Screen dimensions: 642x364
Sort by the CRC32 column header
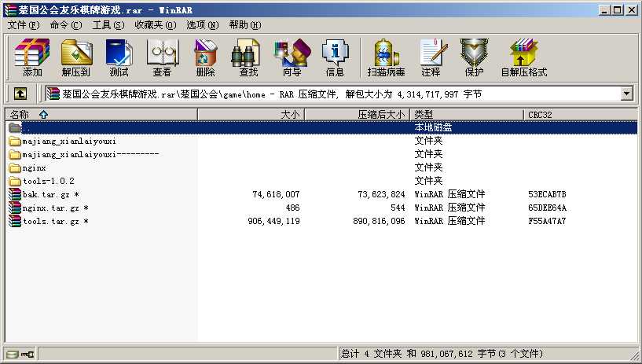click(580, 115)
